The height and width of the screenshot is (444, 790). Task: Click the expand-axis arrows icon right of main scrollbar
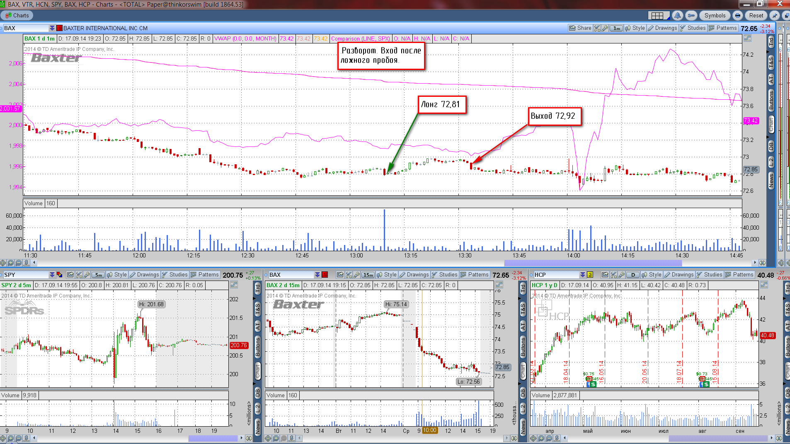click(762, 263)
